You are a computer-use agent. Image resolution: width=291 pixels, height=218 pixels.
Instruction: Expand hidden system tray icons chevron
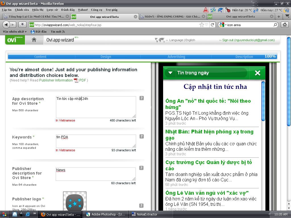click(x=270, y=214)
